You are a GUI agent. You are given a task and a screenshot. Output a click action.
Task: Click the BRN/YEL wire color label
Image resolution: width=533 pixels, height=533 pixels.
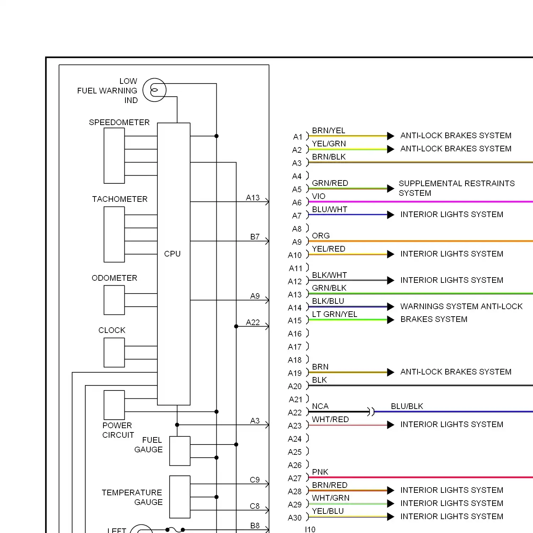(329, 130)
